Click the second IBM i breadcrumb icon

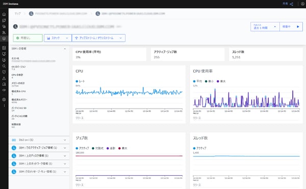point(98,14)
